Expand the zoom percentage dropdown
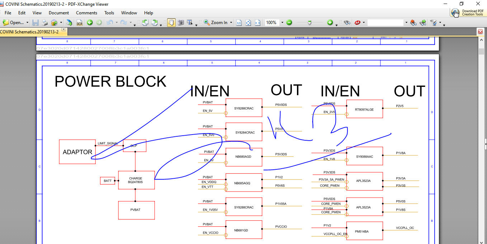487x244 pixels. coord(282,23)
